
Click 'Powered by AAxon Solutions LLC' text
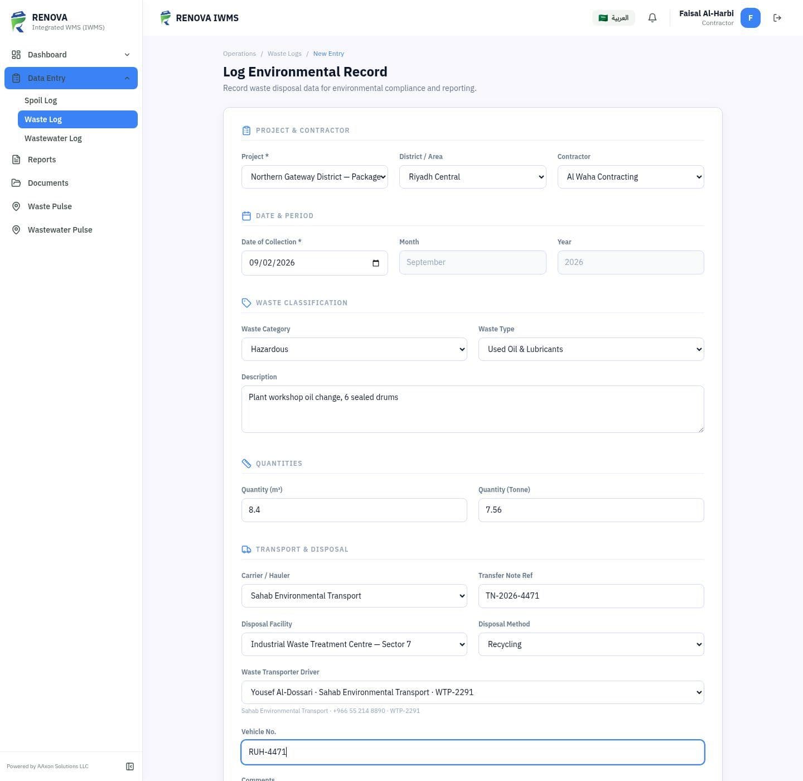pyautogui.click(x=47, y=766)
